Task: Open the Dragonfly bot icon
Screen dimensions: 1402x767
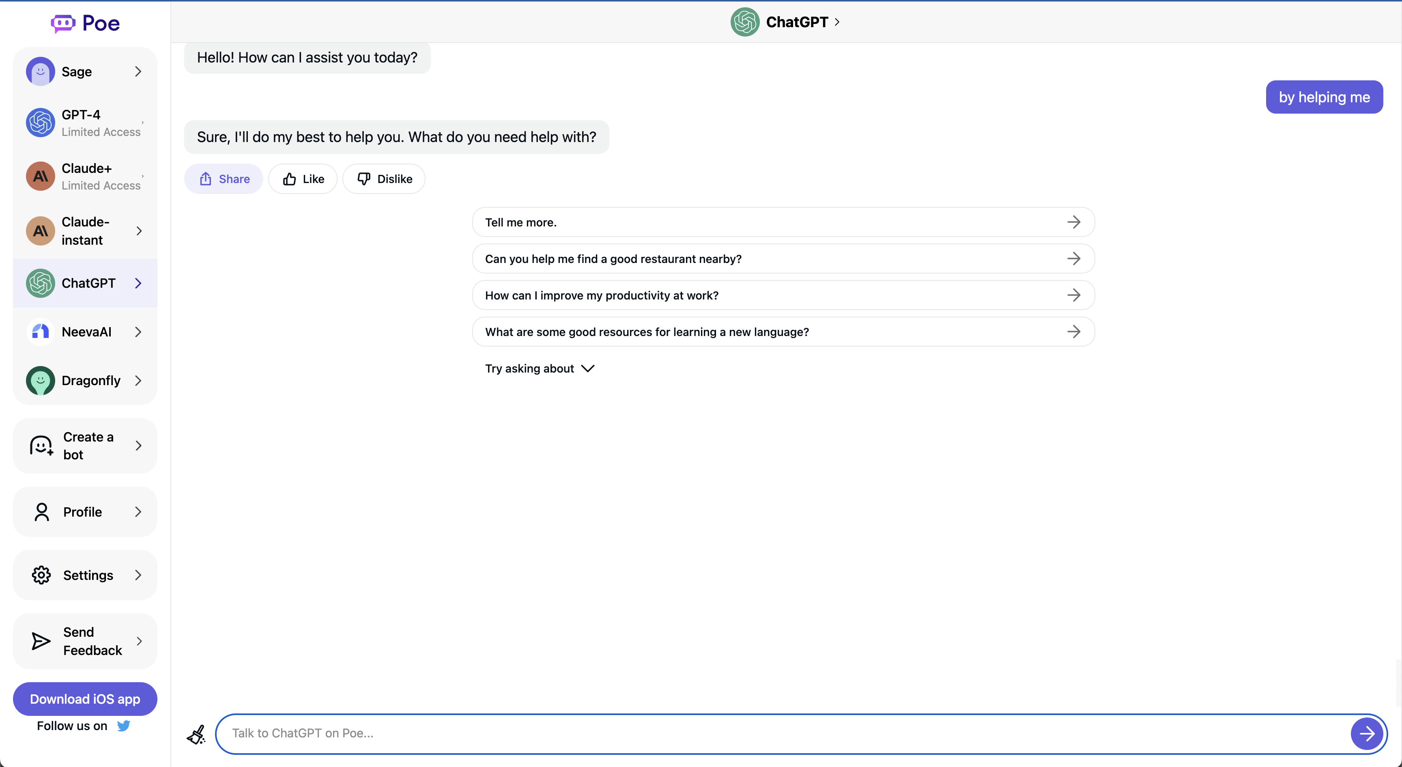Action: tap(40, 381)
